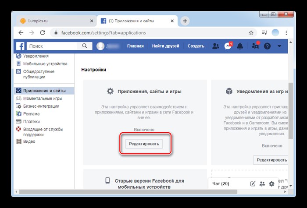Image resolution: width=307 pixels, height=208 pixels.
Task: Click the lifebuoy support icon in sidebar
Action: (18, 129)
